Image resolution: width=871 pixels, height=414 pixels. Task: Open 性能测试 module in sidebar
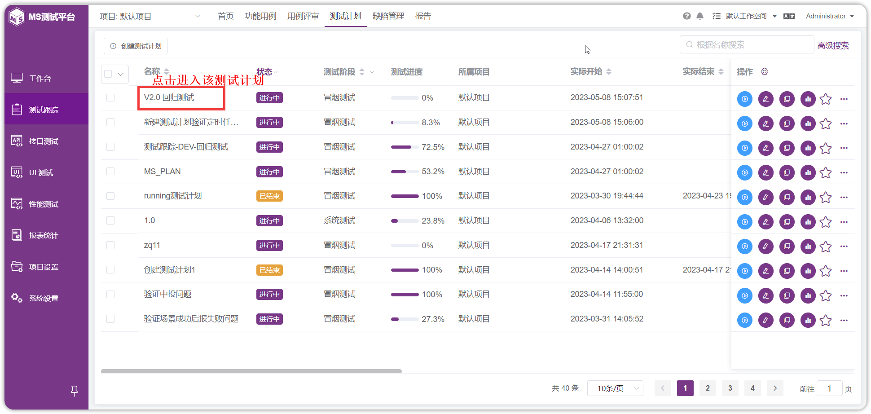click(x=47, y=204)
